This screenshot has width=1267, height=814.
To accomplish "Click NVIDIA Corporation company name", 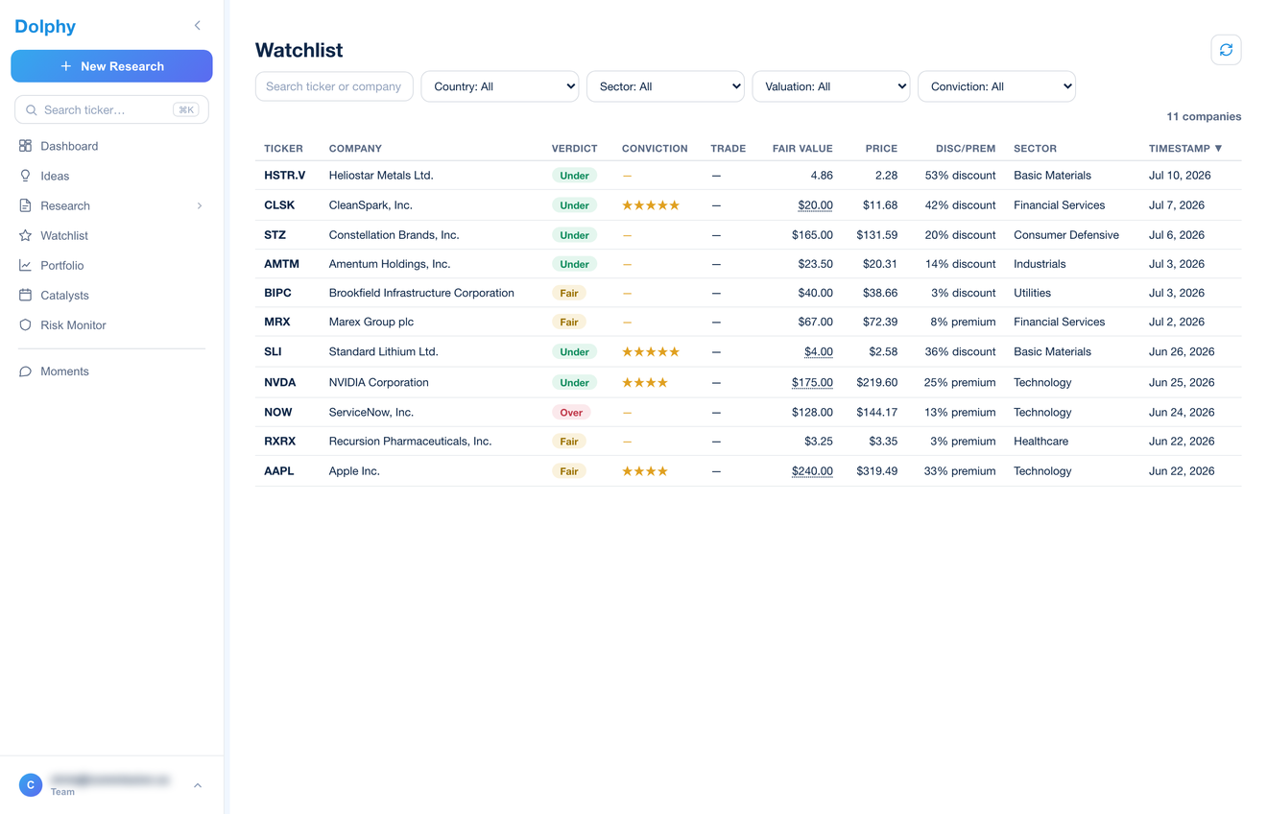I will pos(379,382).
